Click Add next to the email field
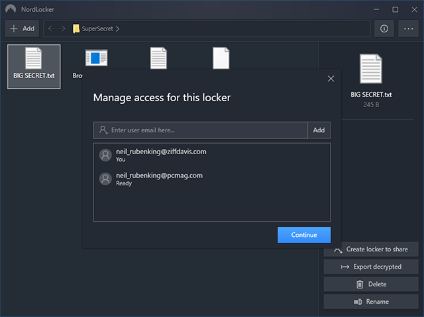424x317 pixels. [x=319, y=130]
